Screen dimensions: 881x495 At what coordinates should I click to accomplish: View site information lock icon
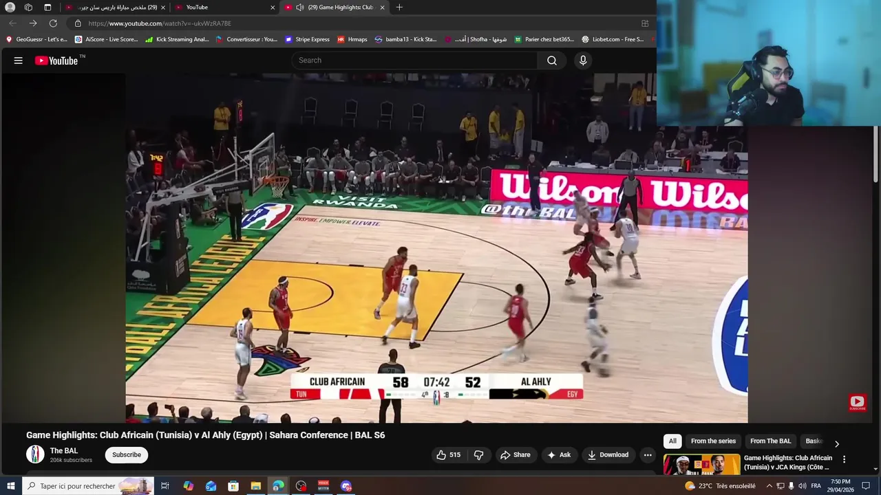pos(78,23)
